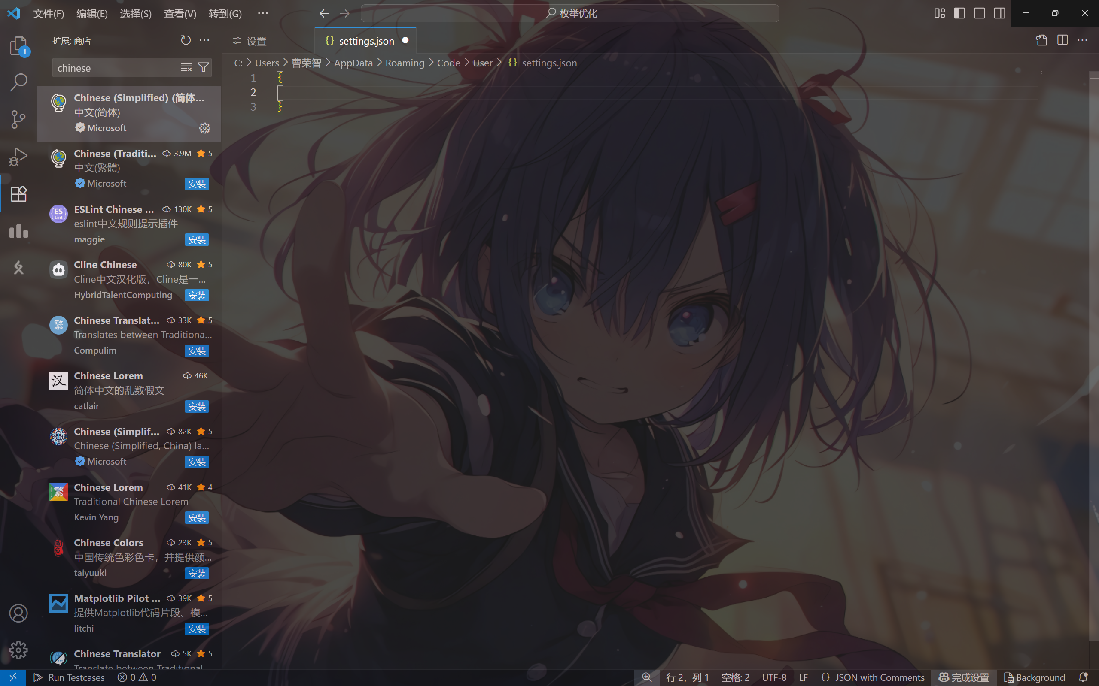Open Customize Layout icon in title bar
The image size is (1099, 686).
[x=940, y=13]
